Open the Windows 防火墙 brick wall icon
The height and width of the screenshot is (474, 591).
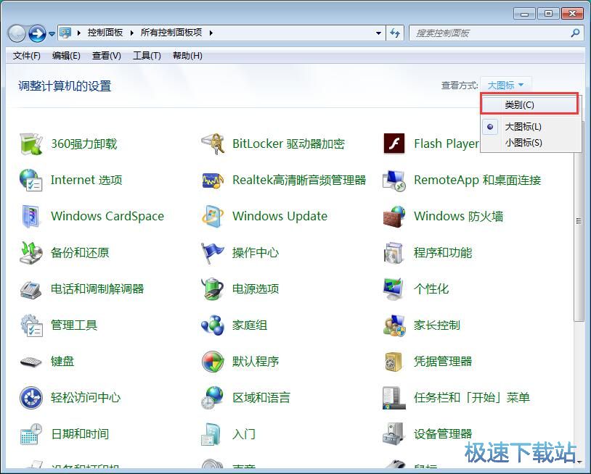(x=394, y=216)
